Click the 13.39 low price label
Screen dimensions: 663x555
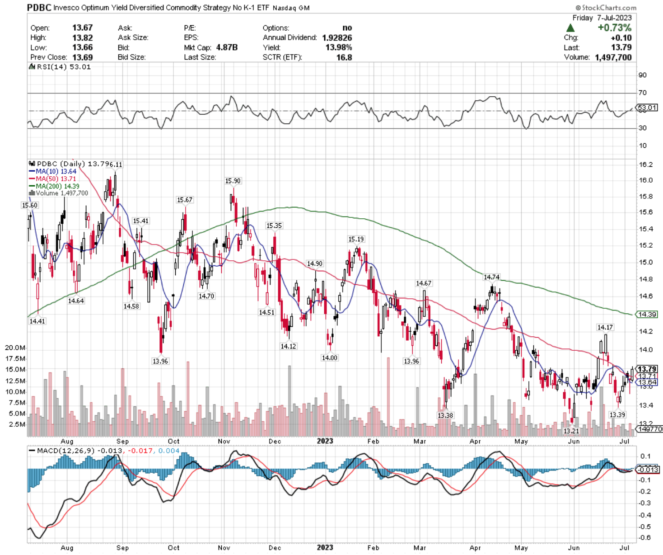point(617,415)
